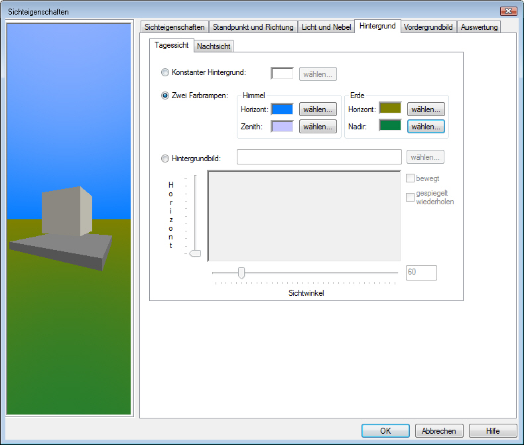Viewport: 524px width, 445px height.
Task: Choose Zenith color via wählen
Action: [318, 127]
